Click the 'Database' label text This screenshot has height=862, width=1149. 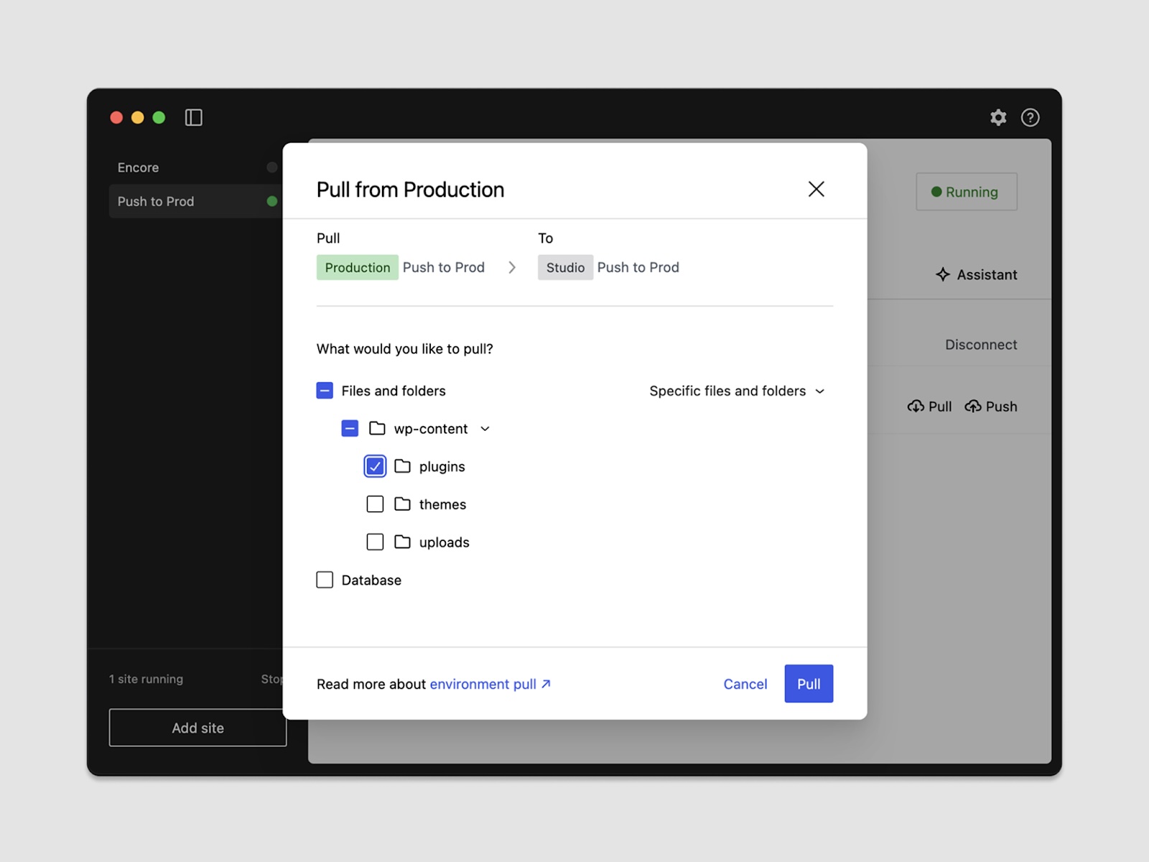[371, 580]
